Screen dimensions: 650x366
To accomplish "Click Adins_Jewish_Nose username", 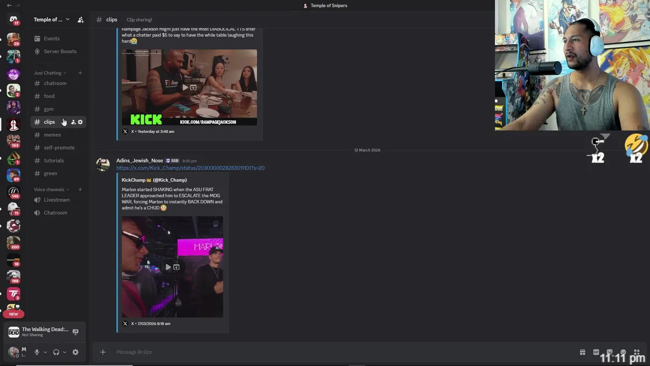I will tap(140, 161).
